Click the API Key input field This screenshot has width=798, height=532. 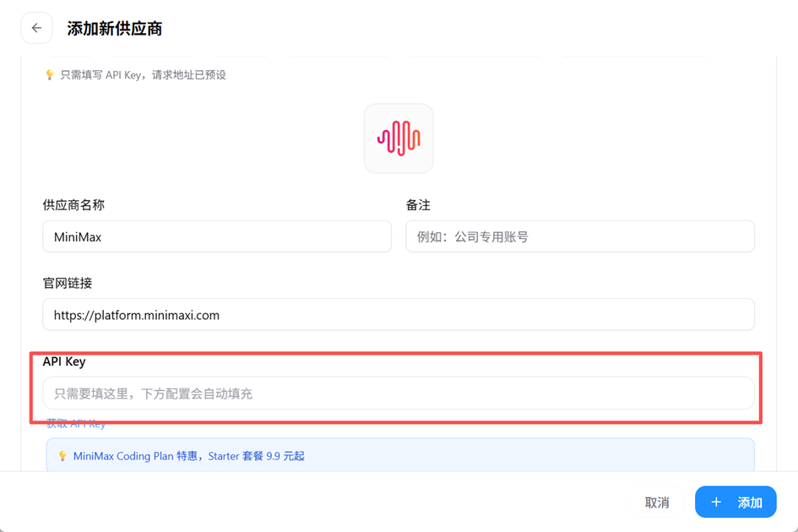tap(399, 393)
